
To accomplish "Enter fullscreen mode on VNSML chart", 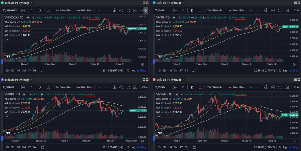I will pyautogui.click(x=280, y=87).
